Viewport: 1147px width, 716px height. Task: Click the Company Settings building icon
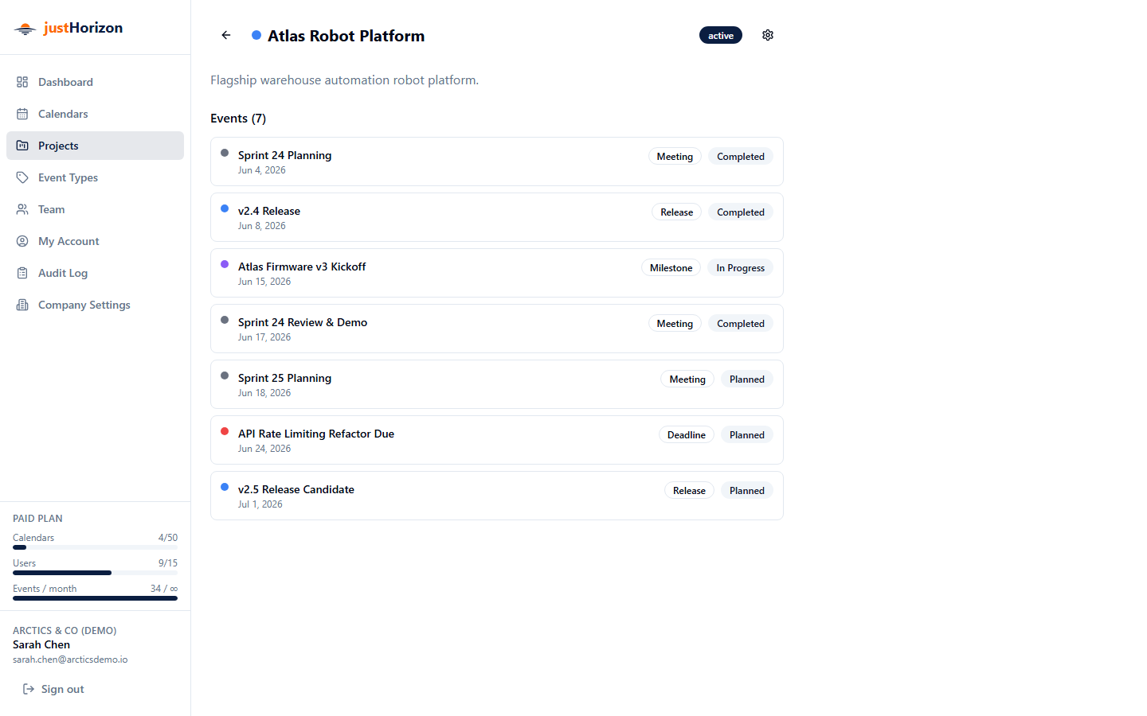point(22,305)
